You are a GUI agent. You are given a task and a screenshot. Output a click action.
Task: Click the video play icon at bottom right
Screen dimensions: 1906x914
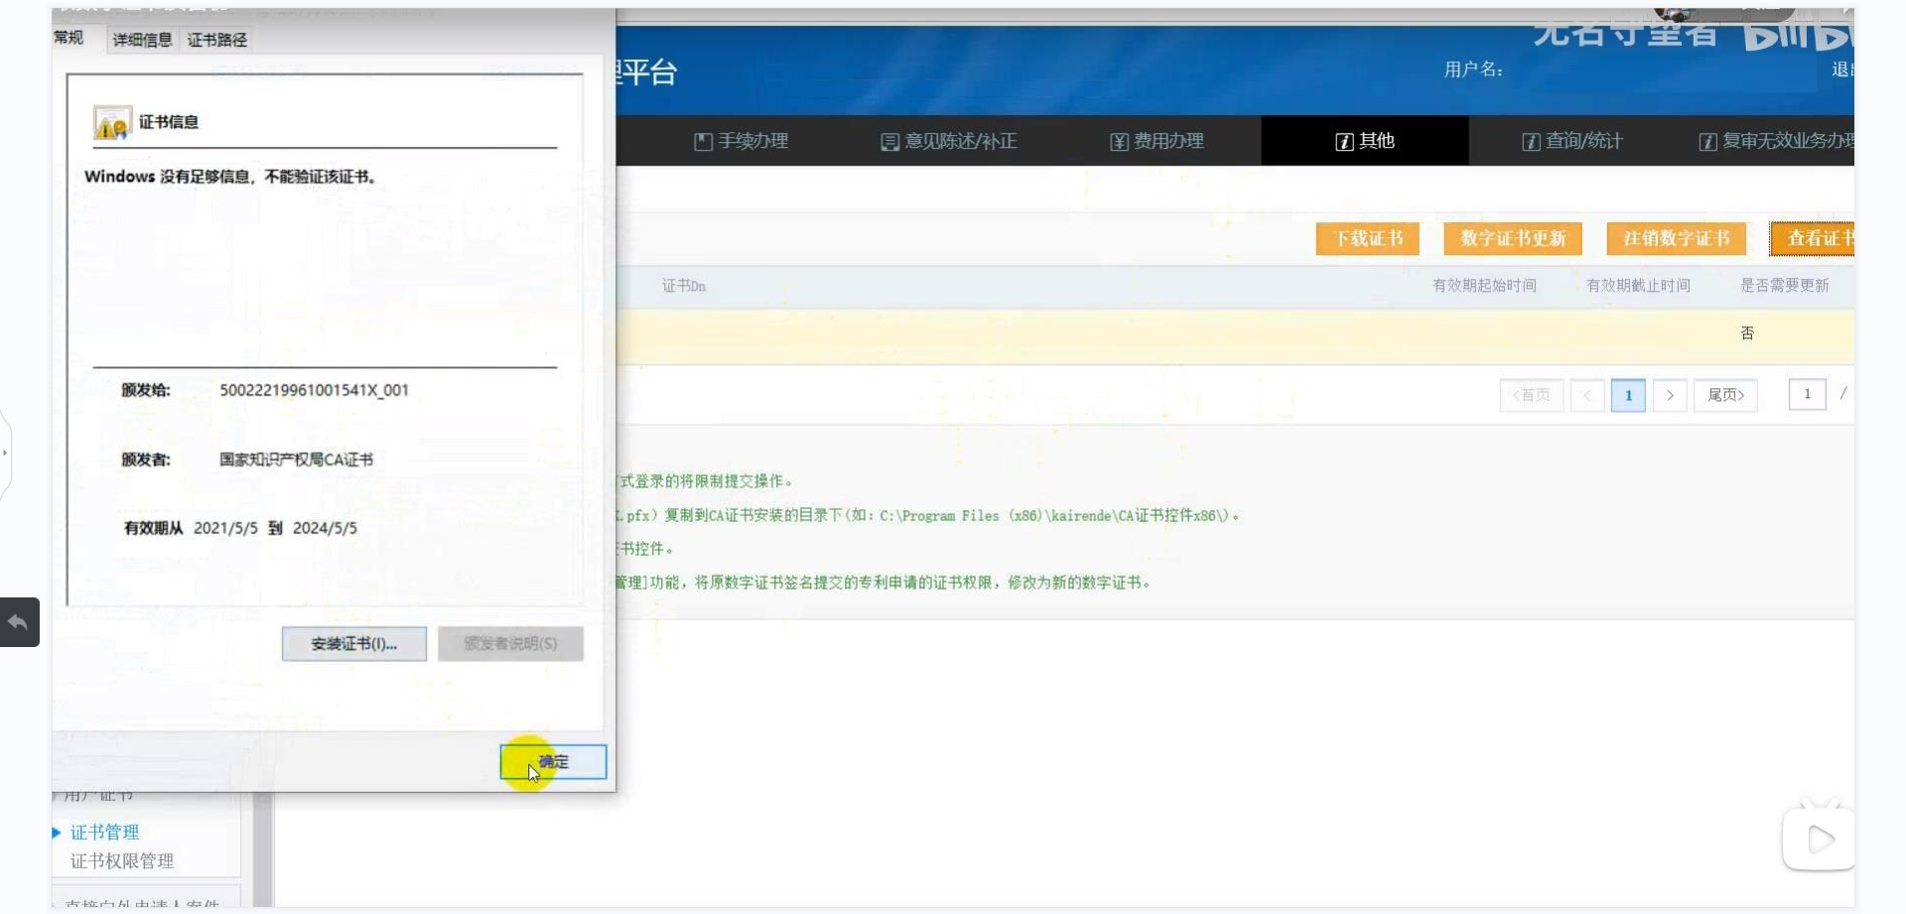[x=1819, y=840]
